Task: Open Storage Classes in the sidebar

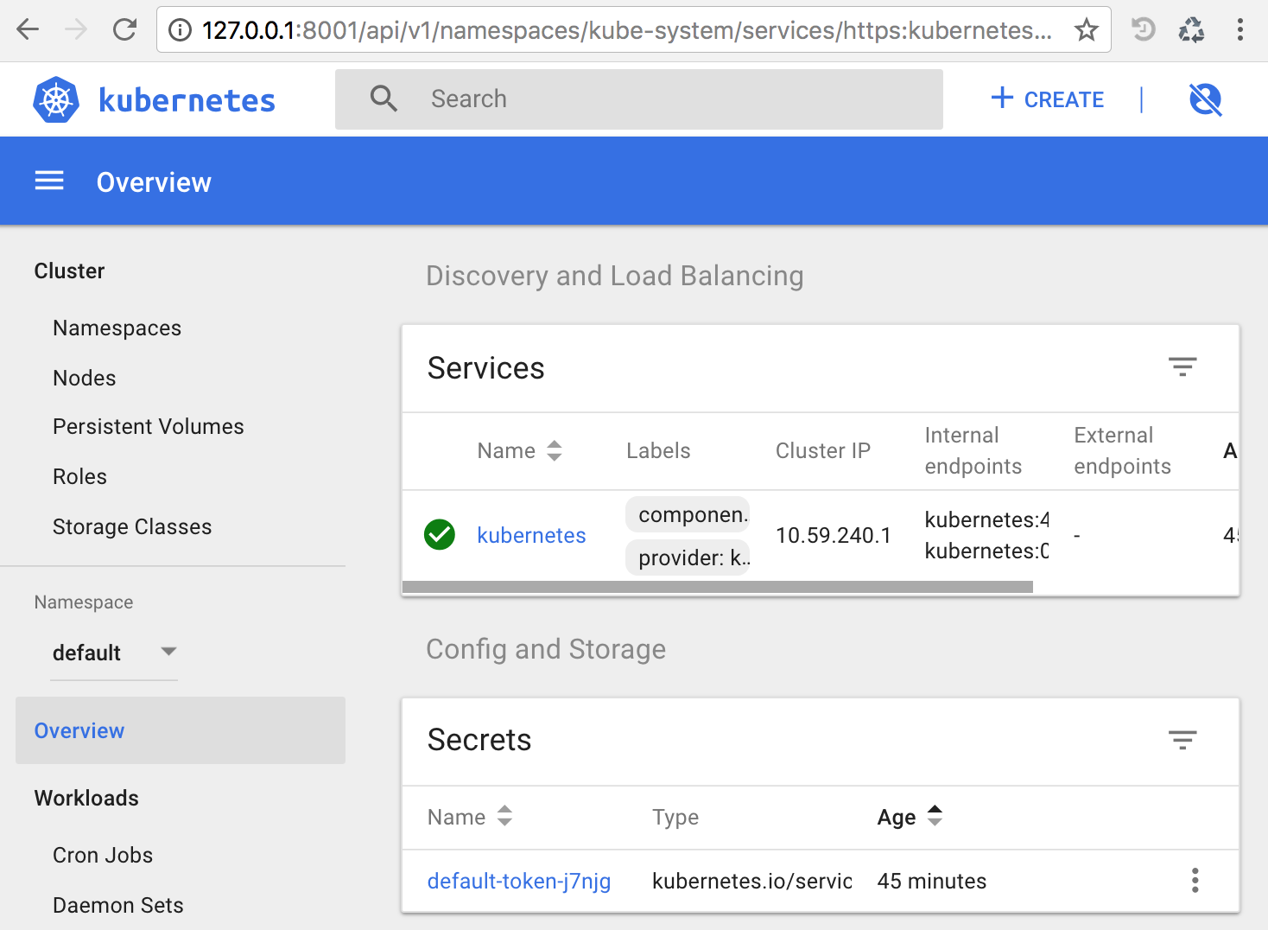Action: [131, 527]
